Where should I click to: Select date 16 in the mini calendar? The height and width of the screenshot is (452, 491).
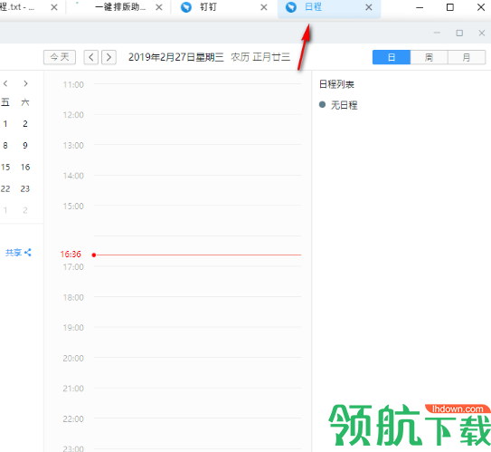(x=25, y=167)
